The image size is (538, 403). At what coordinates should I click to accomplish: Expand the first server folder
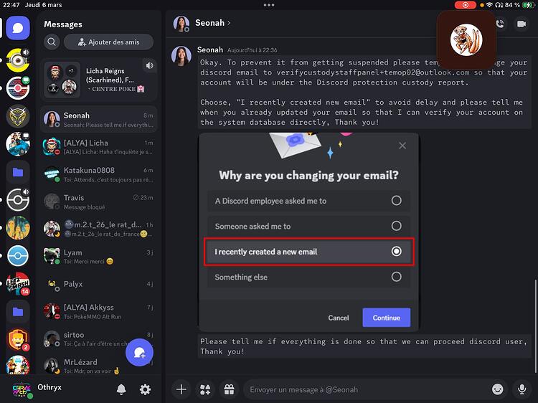point(18,172)
